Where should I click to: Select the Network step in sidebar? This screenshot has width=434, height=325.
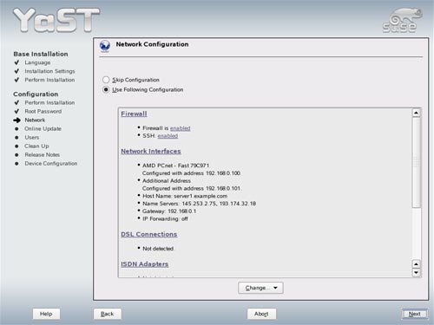[x=35, y=120]
